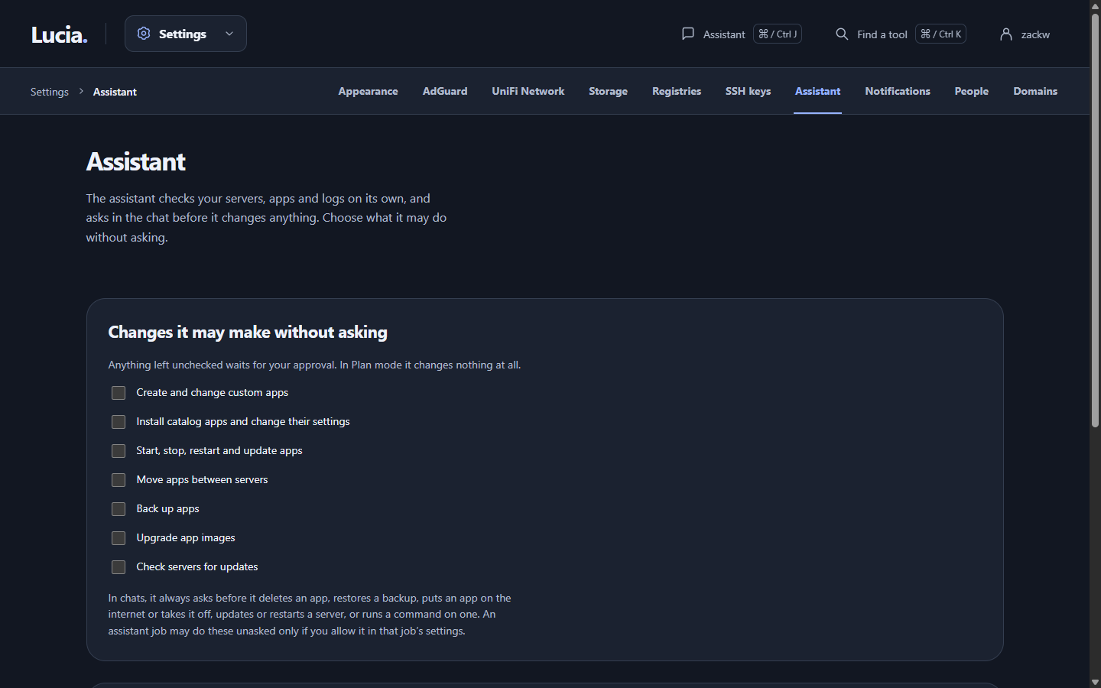Switch to the Appearance tab
Viewport: 1101px width, 688px height.
(368, 91)
